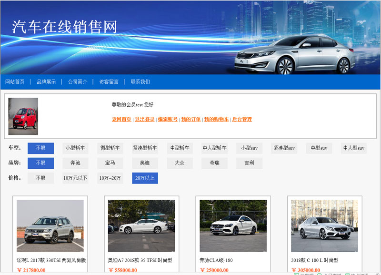Open the 2018款 C 180 L car photo

click(325, 226)
